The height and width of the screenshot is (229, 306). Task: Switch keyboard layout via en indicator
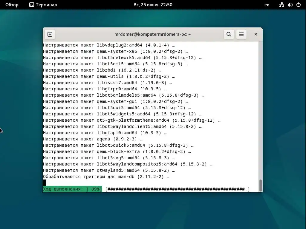(x=267, y=5)
